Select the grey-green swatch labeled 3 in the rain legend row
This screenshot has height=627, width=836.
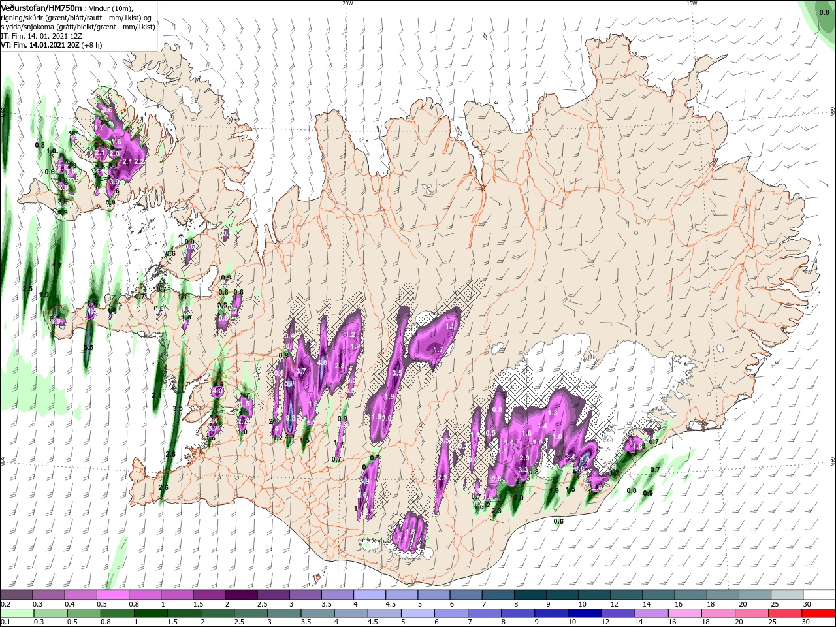pyautogui.click(x=284, y=613)
